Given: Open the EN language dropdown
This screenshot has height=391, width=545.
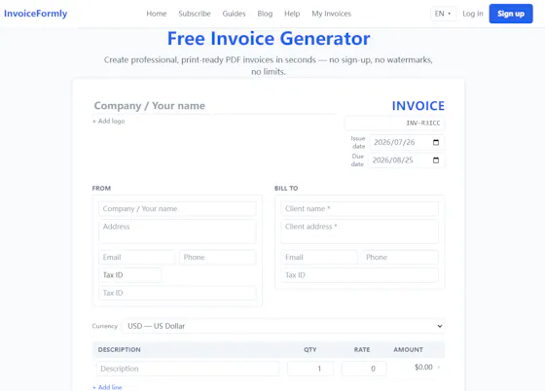Looking at the screenshot, I should click(x=443, y=14).
